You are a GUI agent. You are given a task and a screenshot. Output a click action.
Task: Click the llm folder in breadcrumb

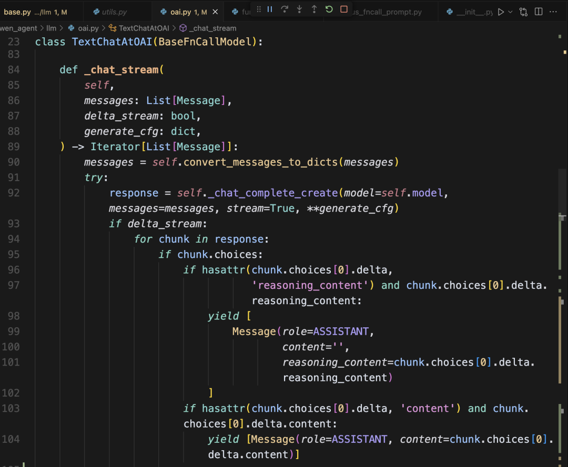pyautogui.click(x=51, y=28)
